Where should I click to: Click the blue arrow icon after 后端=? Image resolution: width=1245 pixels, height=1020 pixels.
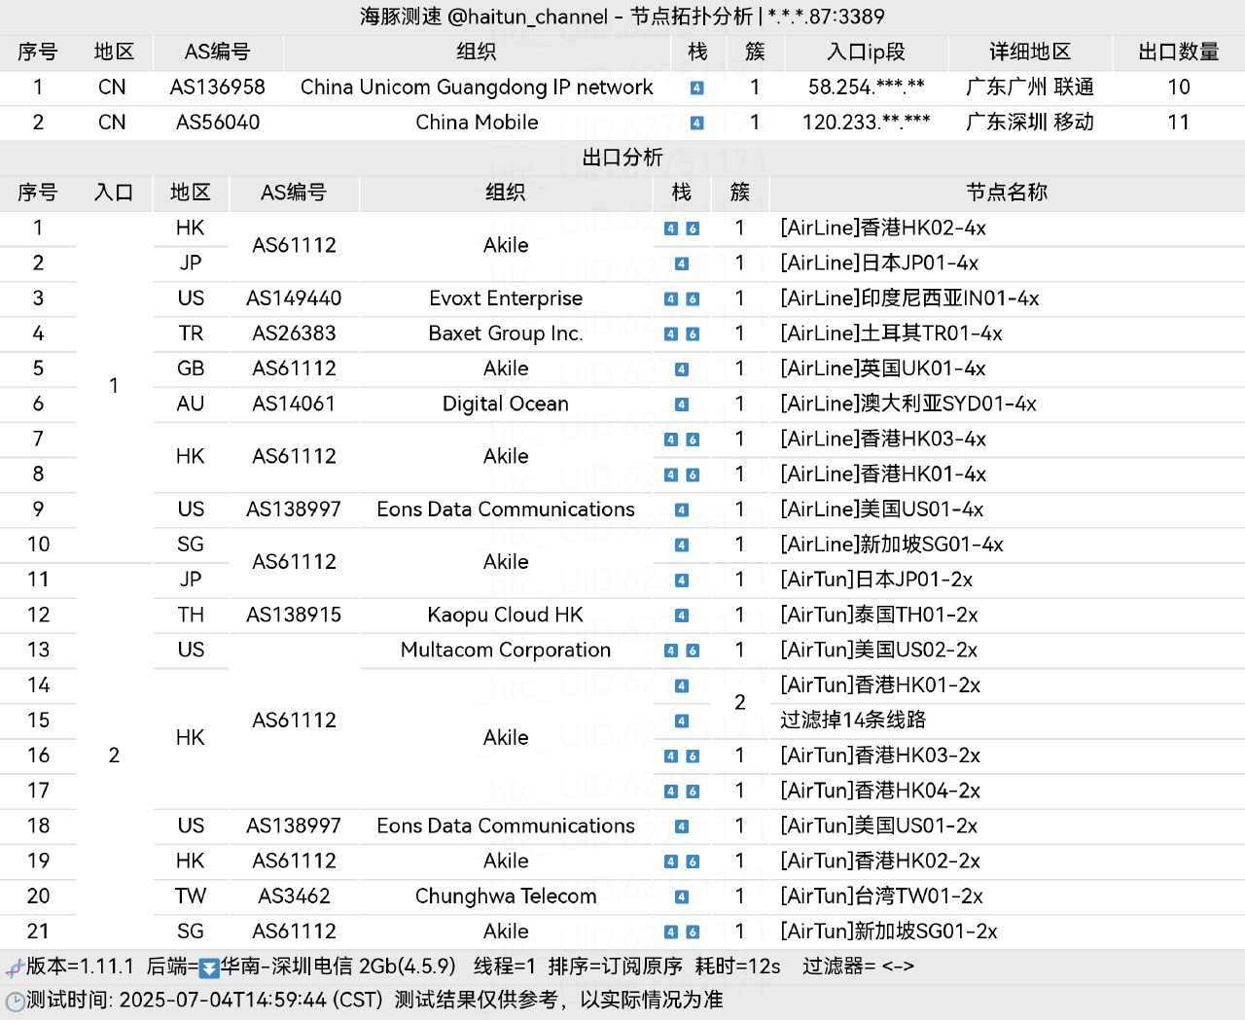click(x=209, y=967)
